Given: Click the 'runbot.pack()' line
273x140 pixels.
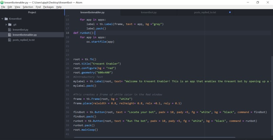Looking at the screenshot, I should (x=84, y=125).
